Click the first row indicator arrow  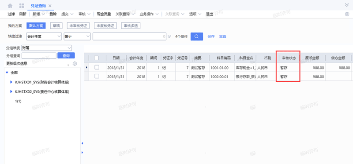[x=86, y=67]
